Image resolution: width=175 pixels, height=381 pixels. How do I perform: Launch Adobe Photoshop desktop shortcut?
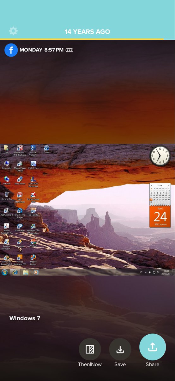(x=33, y=150)
